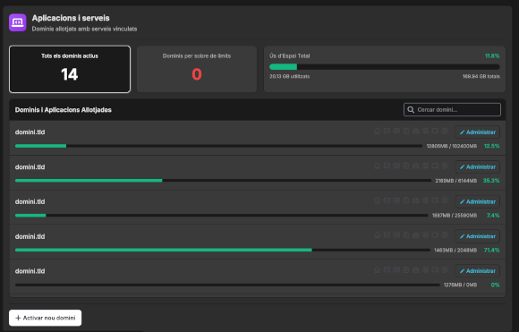Click the plus icon beside Activar nou domini
Screen dimensions: 519x332
point(18,318)
